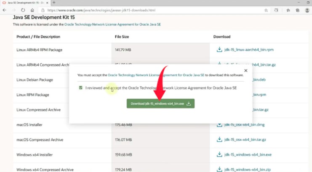This screenshot has width=312, height=172.
Task: Click the browser back arrow
Action: coord(4,10)
